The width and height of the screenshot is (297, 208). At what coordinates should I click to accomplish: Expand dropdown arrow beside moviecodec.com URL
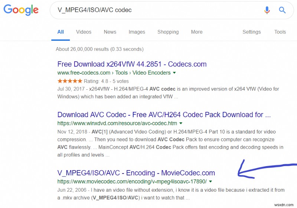(x=210, y=182)
